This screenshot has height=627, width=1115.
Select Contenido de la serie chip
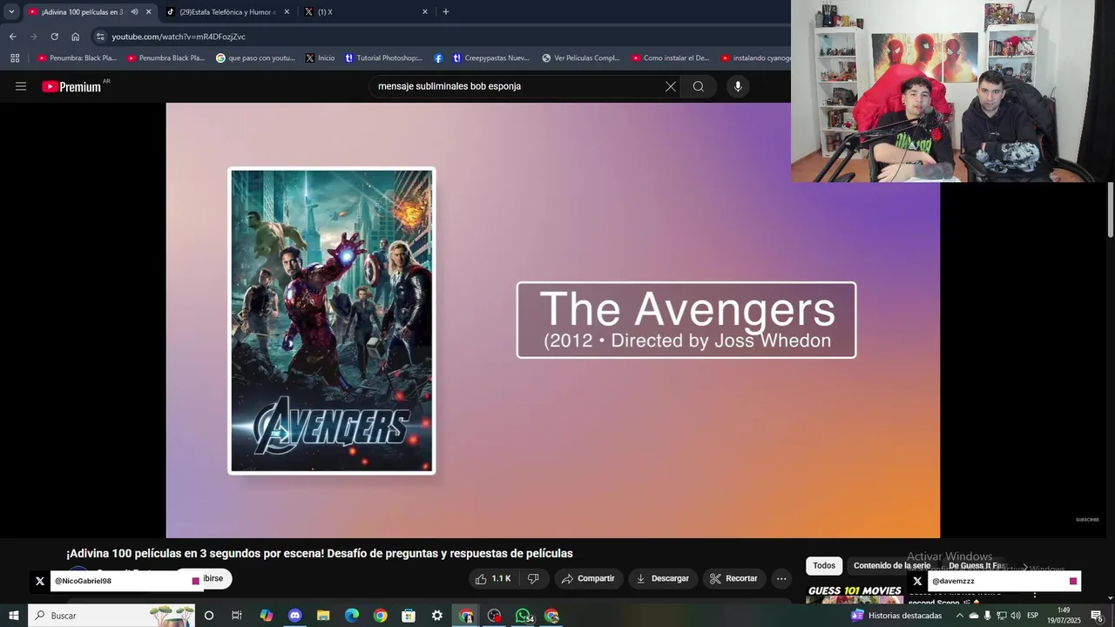[x=892, y=566]
